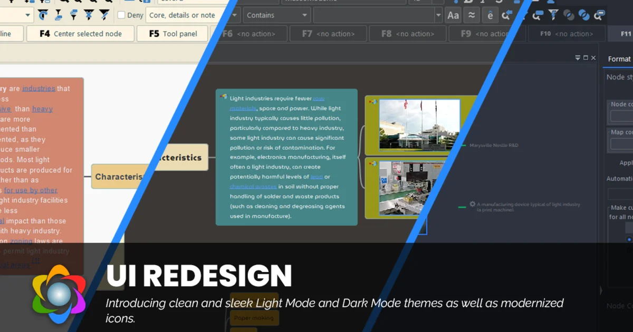
Task: Open the 'Contains' condition dropdown
Action: click(277, 15)
